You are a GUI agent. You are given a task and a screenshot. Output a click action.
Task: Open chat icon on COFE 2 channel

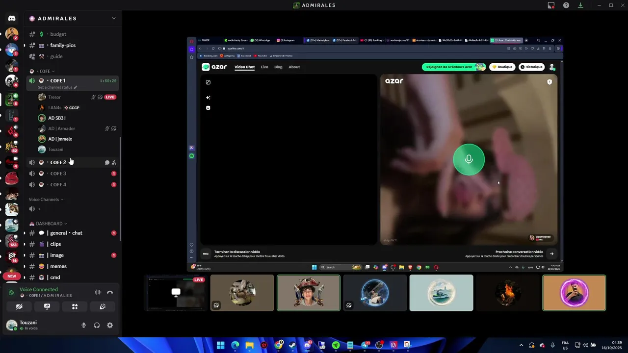point(107,162)
